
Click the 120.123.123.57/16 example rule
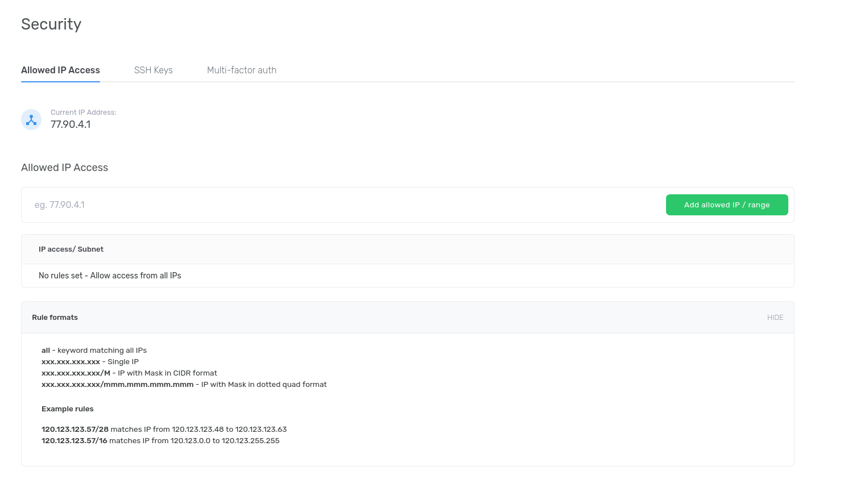pos(160,441)
